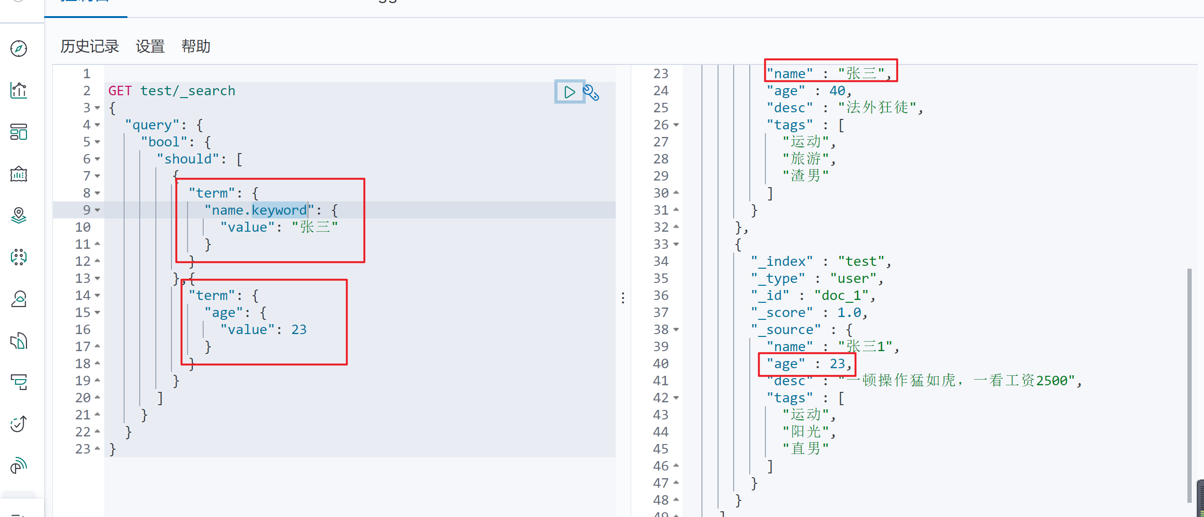
Task: Open SIEM from the sidebar icon
Action: point(19,465)
